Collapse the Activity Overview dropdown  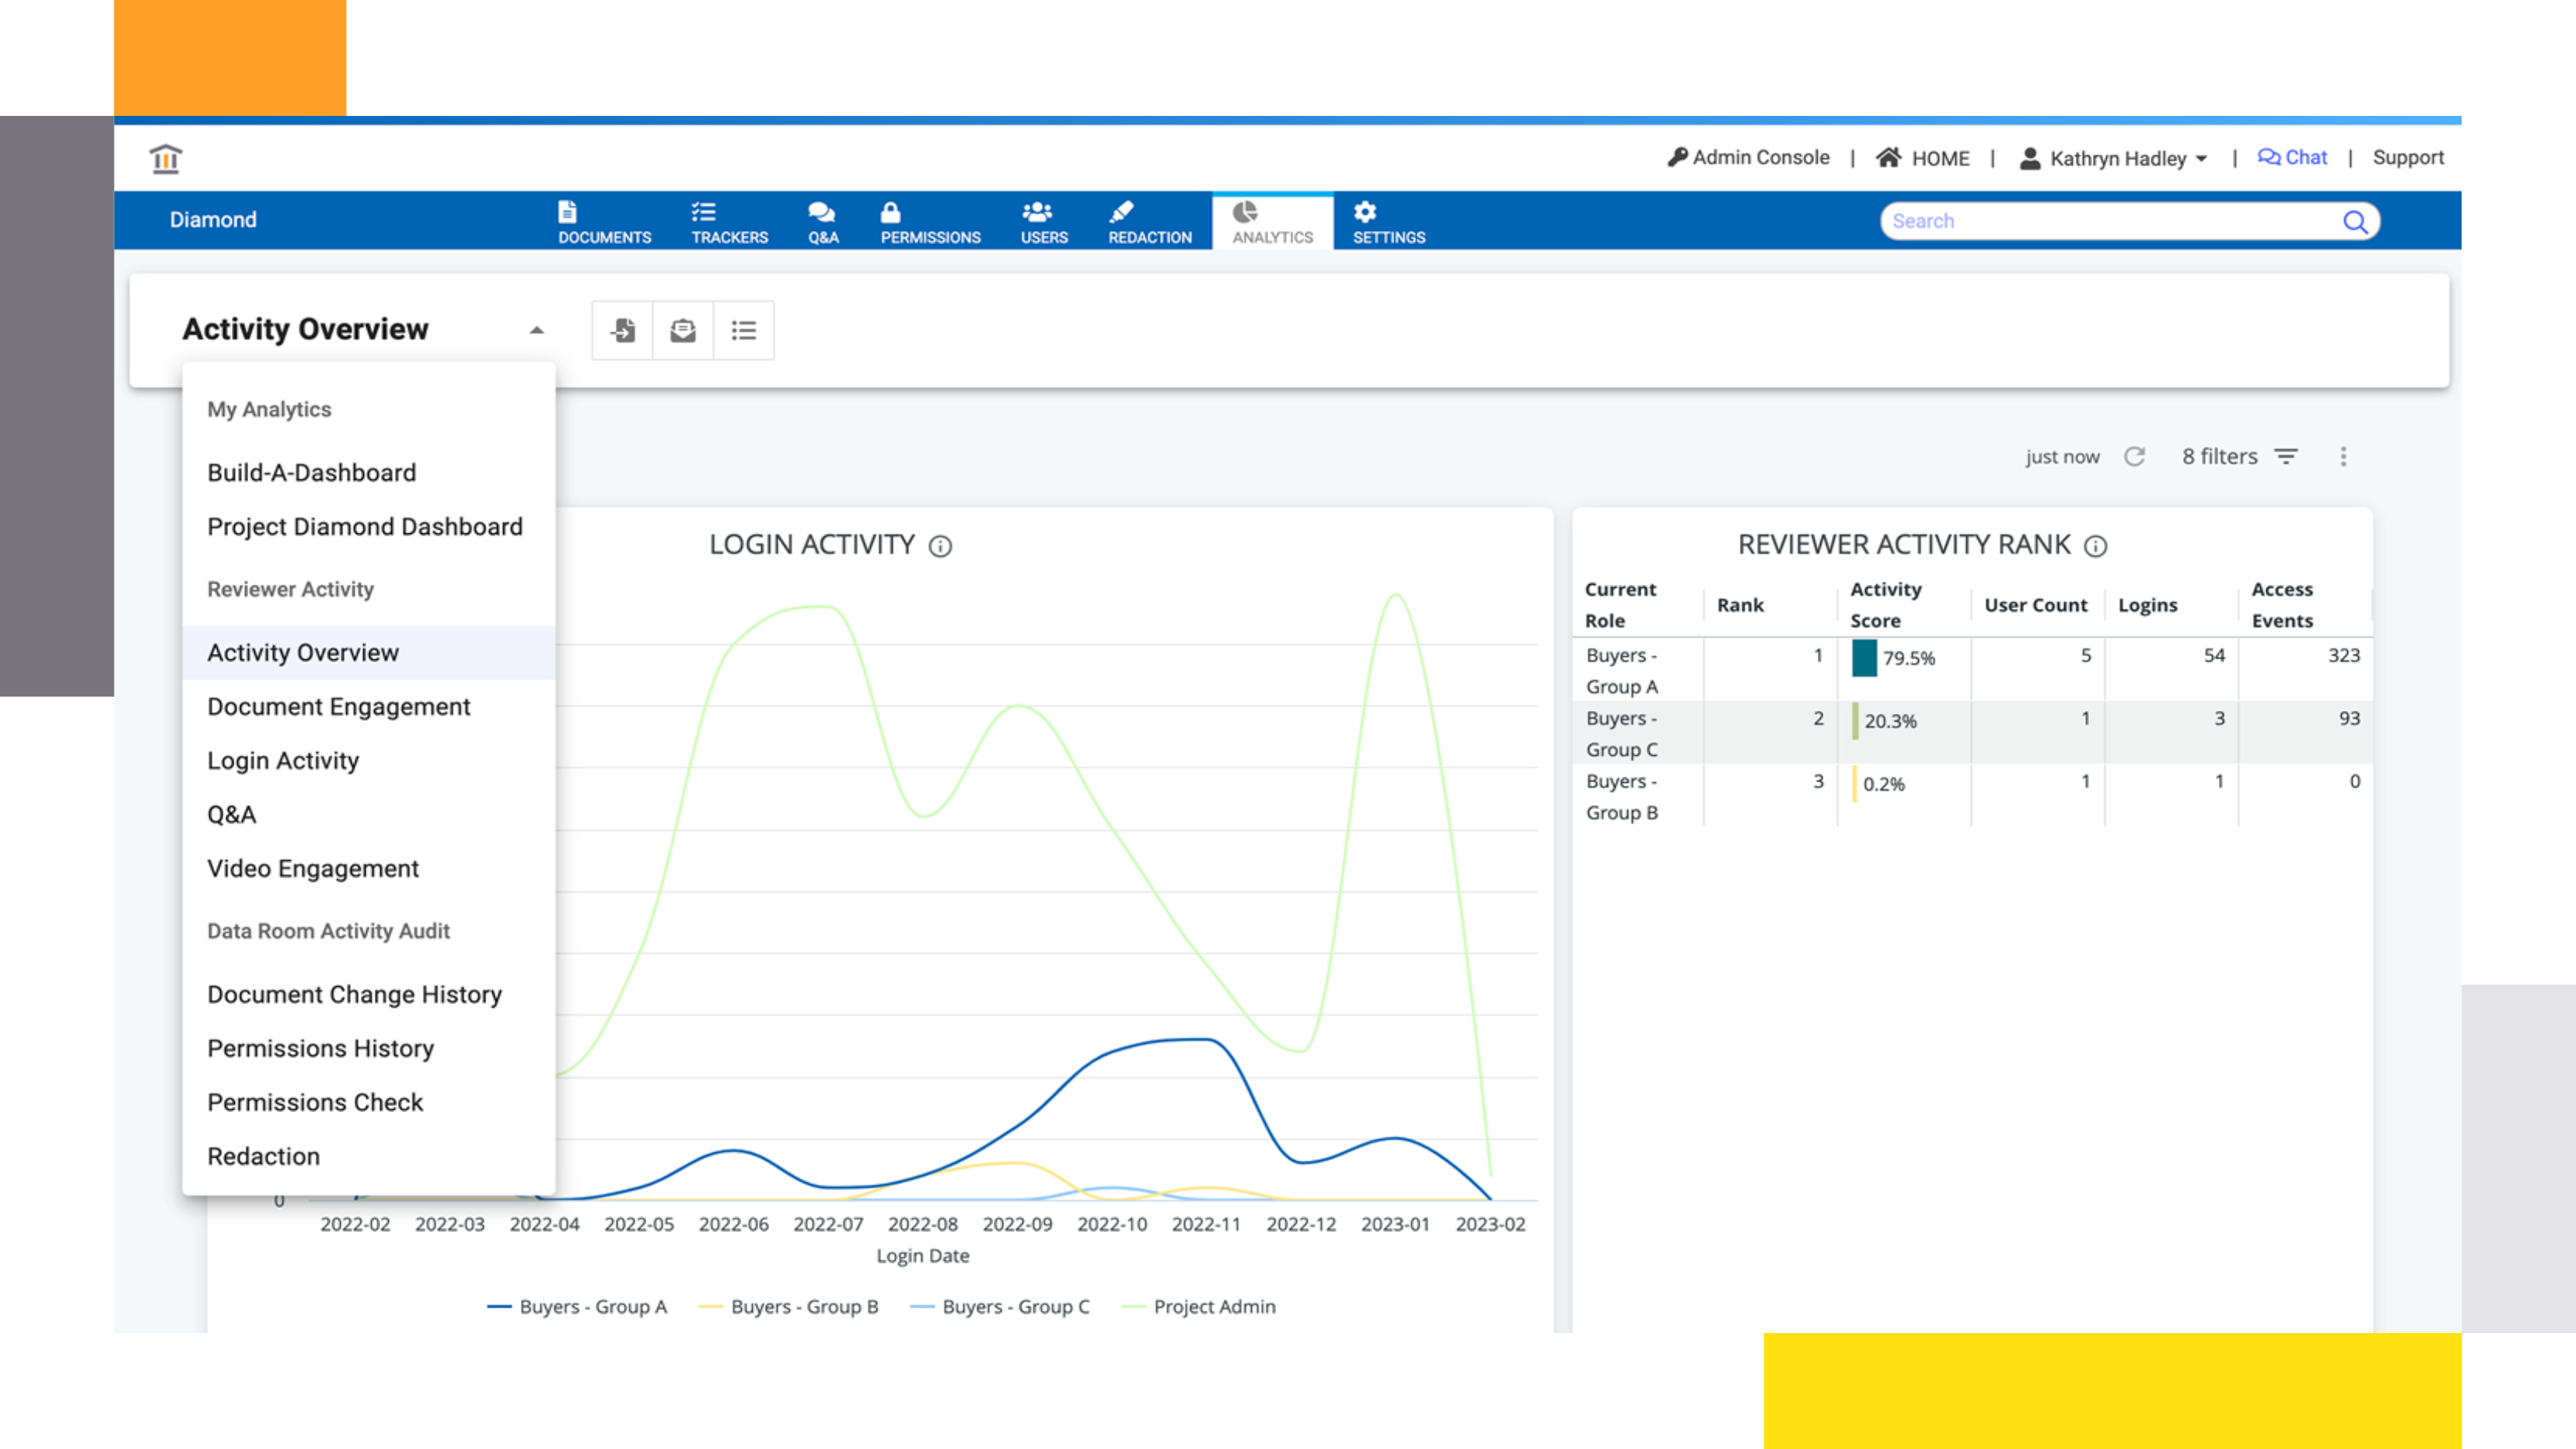point(538,329)
